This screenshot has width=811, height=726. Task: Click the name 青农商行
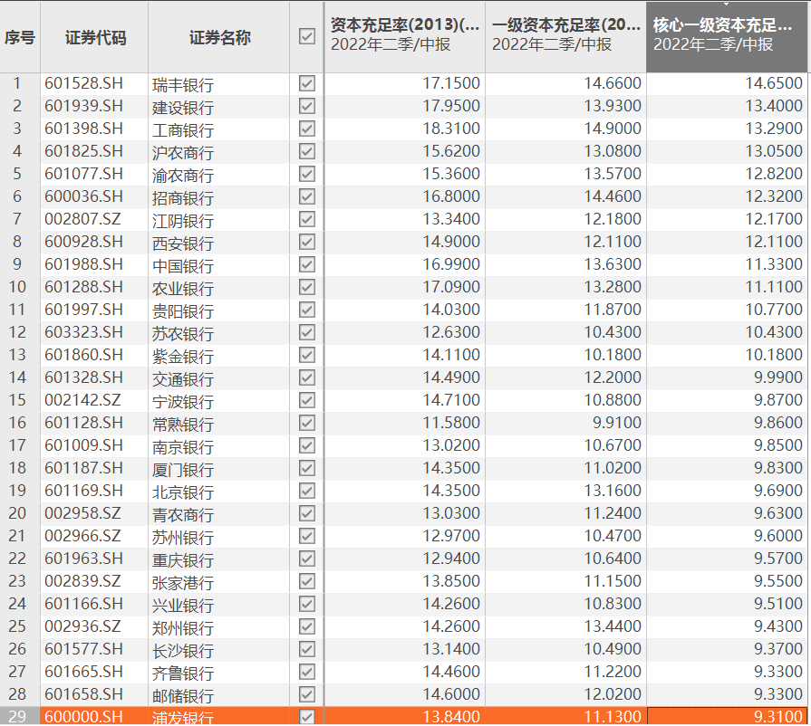coord(182,515)
